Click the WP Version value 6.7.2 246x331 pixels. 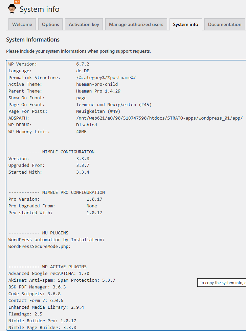point(83,64)
